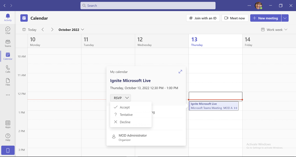Select the Ignite Microsoft Live event block
The width and height of the screenshot is (296, 157).
pyautogui.click(x=213, y=106)
